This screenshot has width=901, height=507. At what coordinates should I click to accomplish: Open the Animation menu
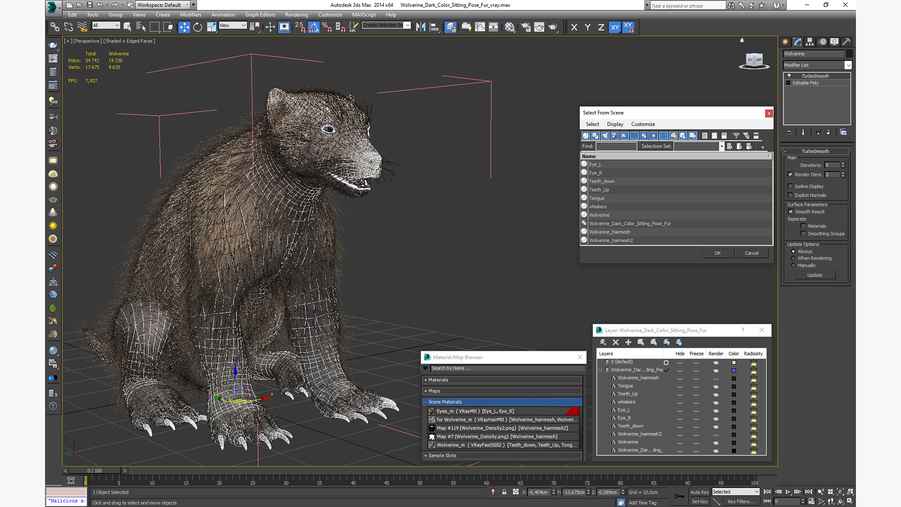(x=223, y=15)
